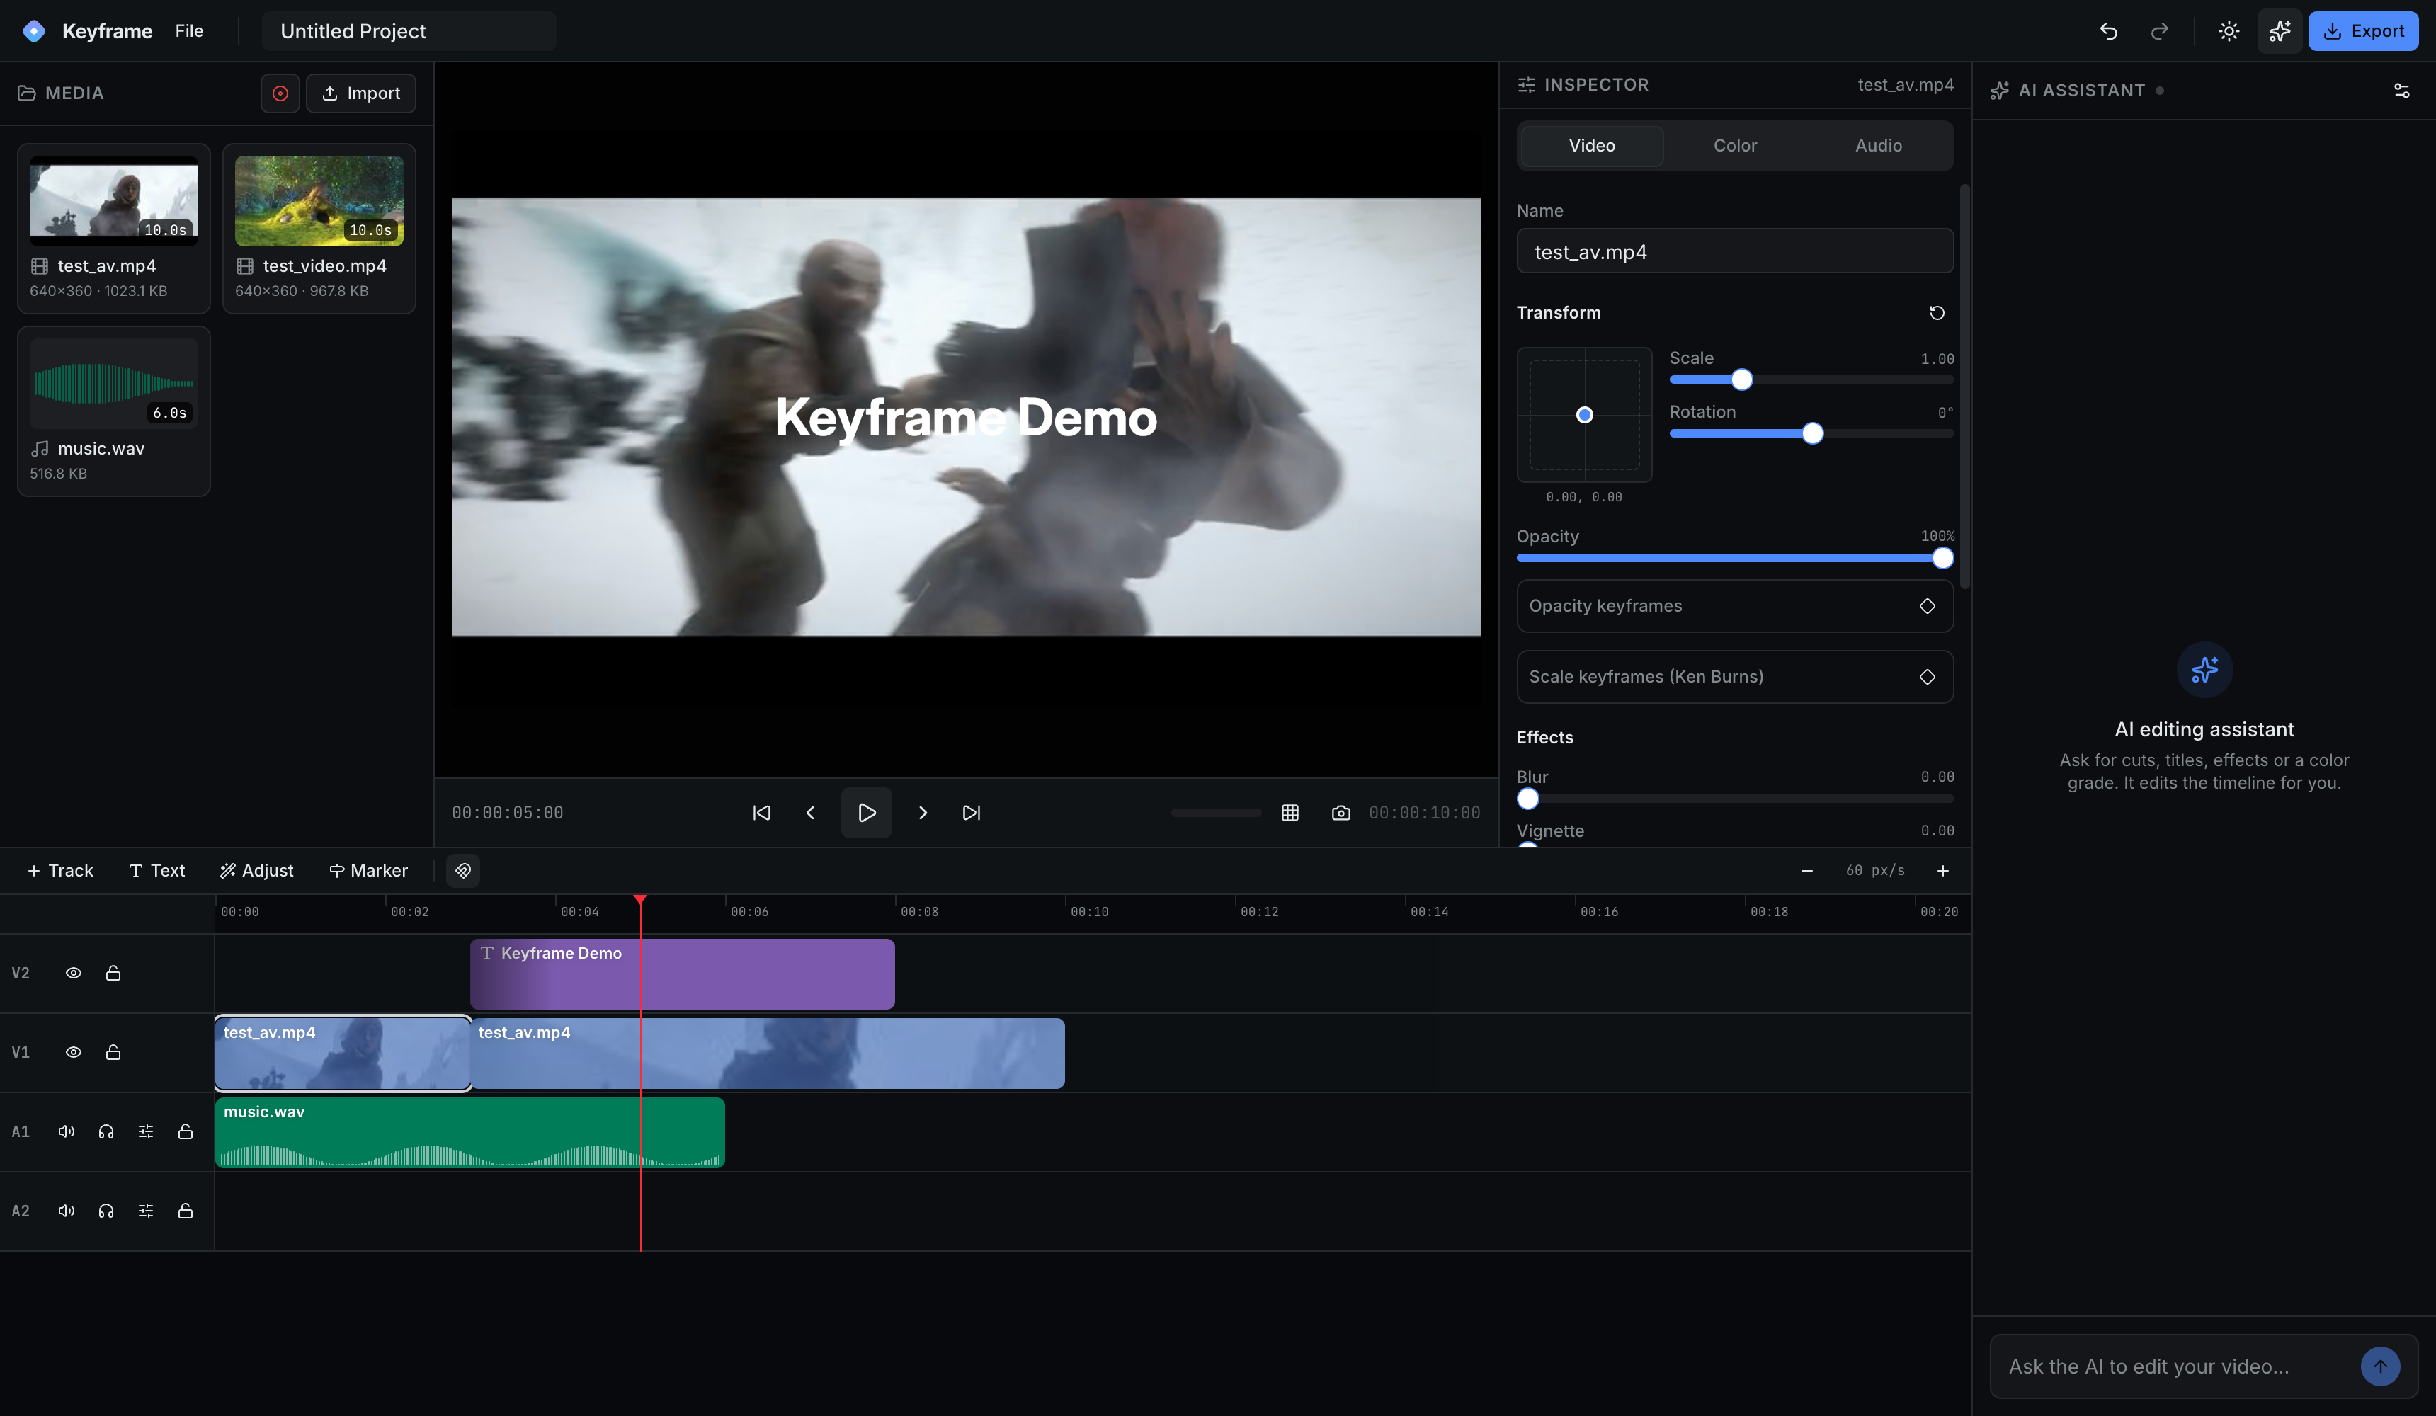Reset the Transform settings
This screenshot has height=1416, width=2436.
[x=1936, y=312]
